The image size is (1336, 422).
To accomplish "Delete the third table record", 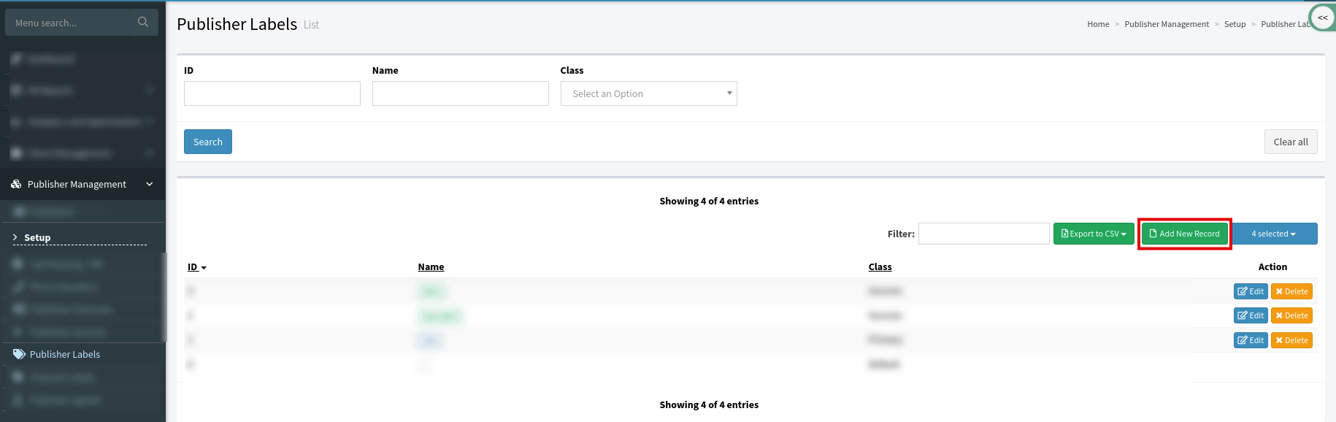I will coord(1291,340).
